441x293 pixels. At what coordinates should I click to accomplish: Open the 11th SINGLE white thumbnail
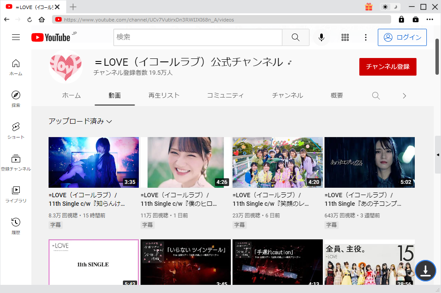[x=94, y=262]
